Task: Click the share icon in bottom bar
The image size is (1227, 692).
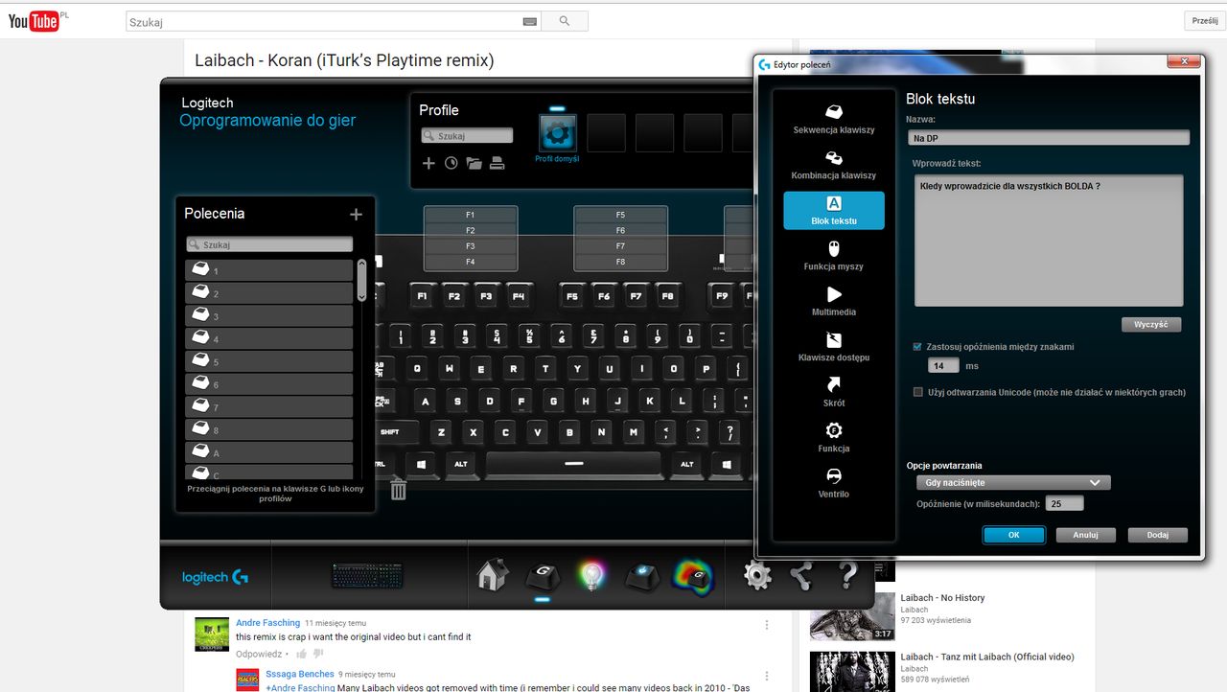Action: (801, 576)
